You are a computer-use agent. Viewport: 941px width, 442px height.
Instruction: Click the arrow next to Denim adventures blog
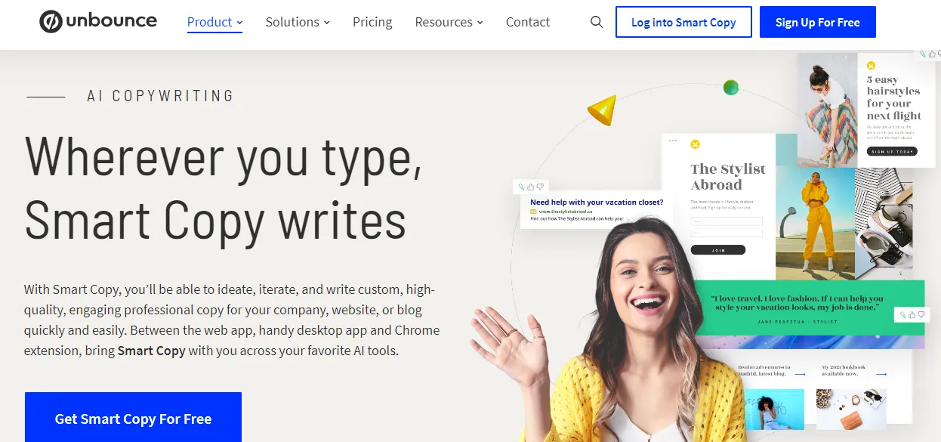[800, 373]
